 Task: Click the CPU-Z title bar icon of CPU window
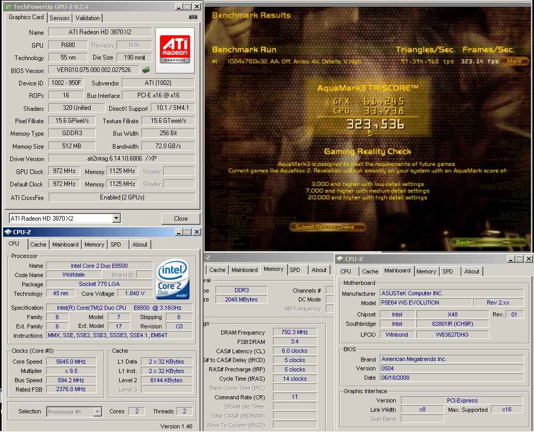8,232
